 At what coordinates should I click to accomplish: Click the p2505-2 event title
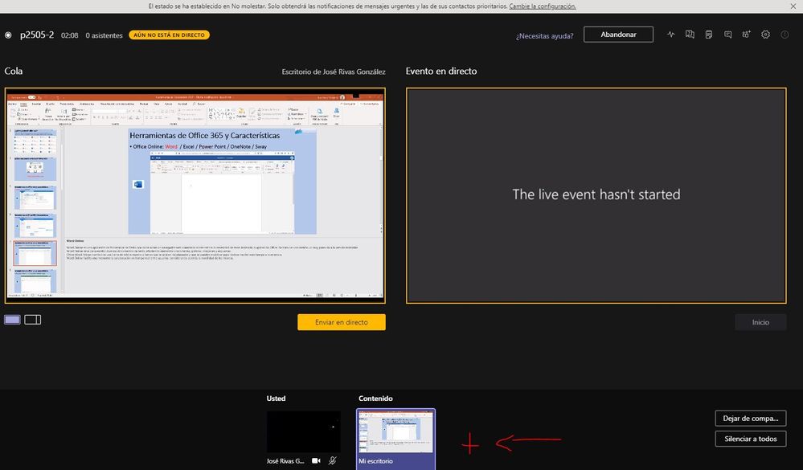click(37, 35)
